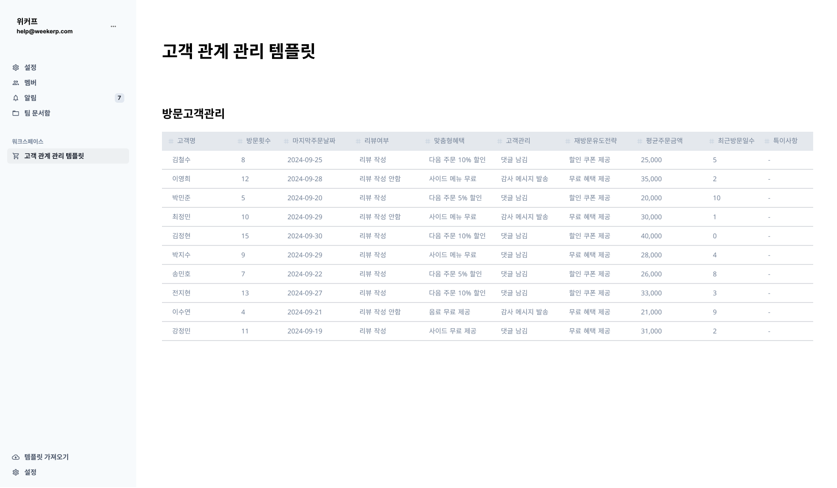Click 리뷰 작성 안함 in 이수연 row
Image resolution: width=837 pixels, height=488 pixels.
pyautogui.click(x=380, y=312)
